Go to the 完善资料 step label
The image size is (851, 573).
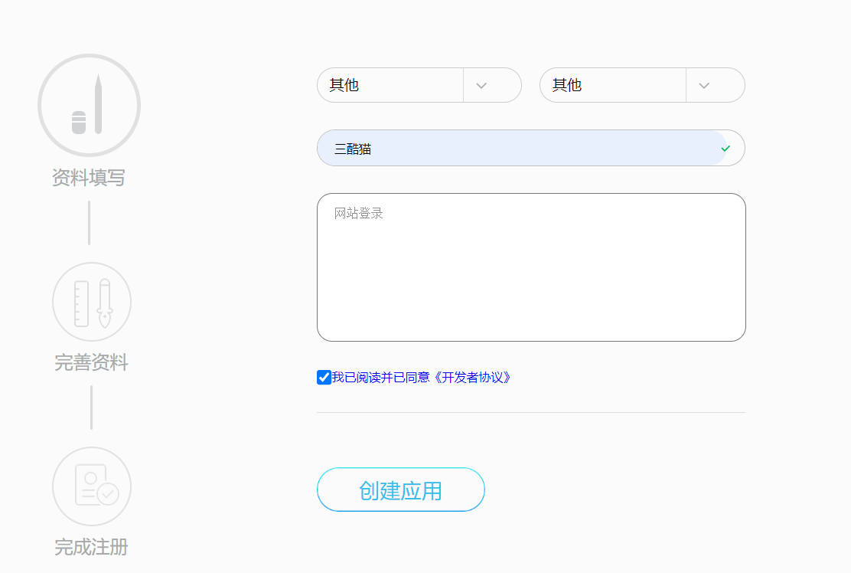point(92,362)
